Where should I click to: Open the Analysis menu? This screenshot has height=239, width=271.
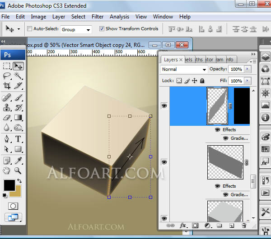119,17
